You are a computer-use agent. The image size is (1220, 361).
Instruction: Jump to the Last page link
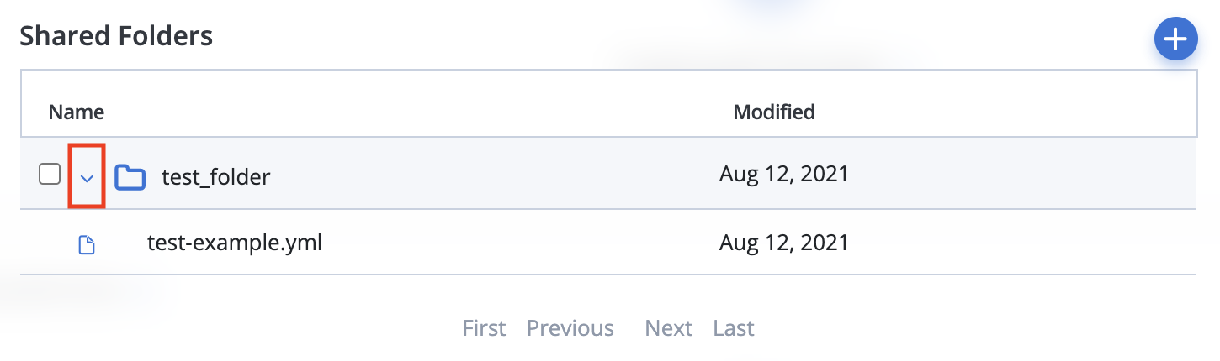click(734, 327)
